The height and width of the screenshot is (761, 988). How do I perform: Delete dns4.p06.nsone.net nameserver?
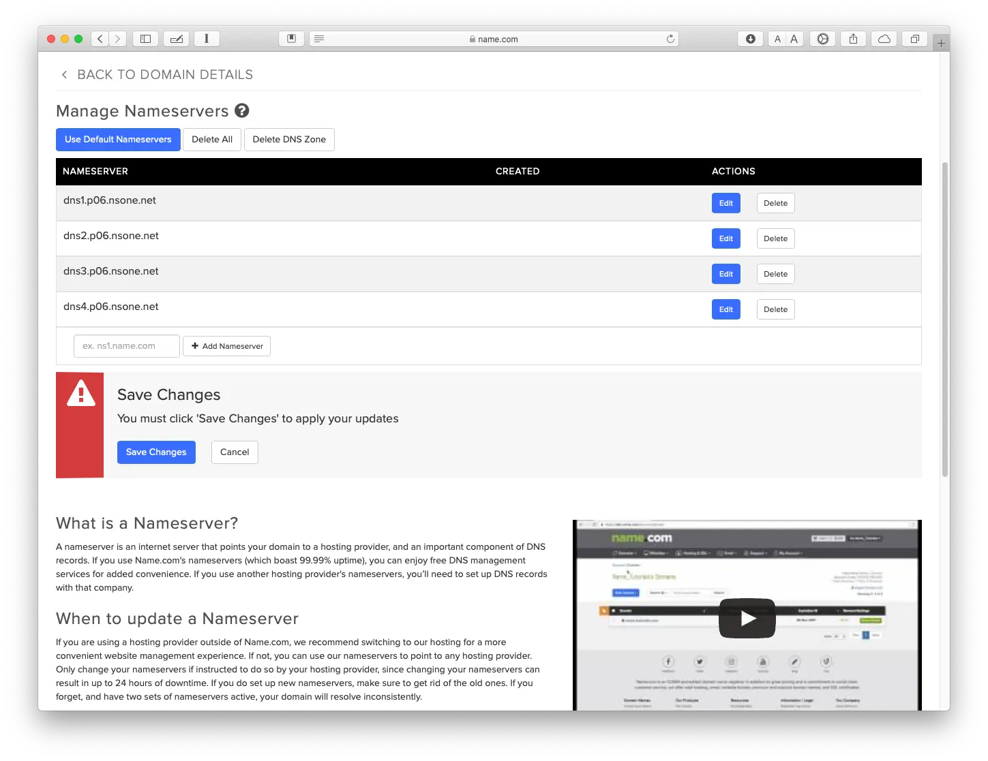[776, 309]
